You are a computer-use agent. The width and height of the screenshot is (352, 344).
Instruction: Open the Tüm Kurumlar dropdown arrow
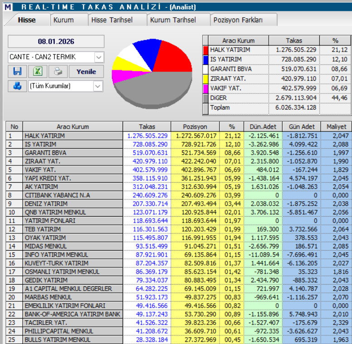tap(98, 86)
